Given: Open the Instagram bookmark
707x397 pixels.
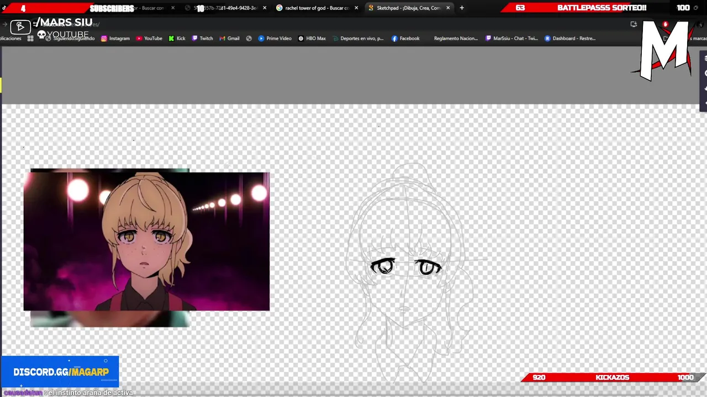Looking at the screenshot, I should pyautogui.click(x=115, y=39).
